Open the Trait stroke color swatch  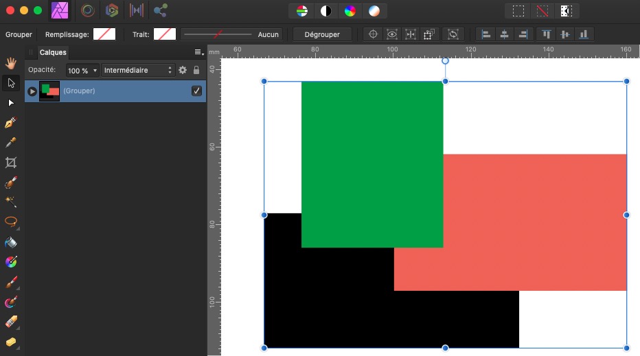[165, 34]
